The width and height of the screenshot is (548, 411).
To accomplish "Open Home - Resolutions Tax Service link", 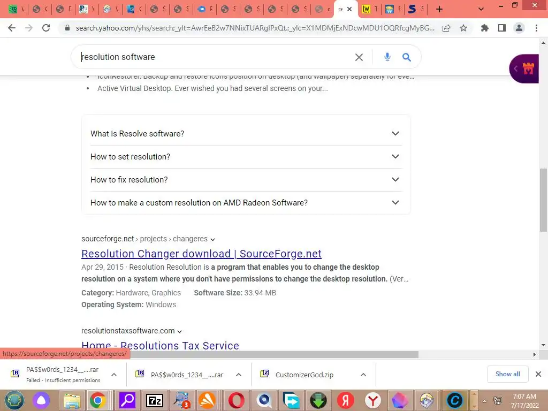I will (x=160, y=345).
